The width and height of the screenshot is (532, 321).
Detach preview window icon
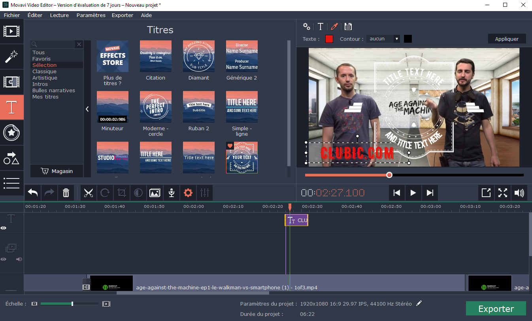pyautogui.click(x=486, y=193)
